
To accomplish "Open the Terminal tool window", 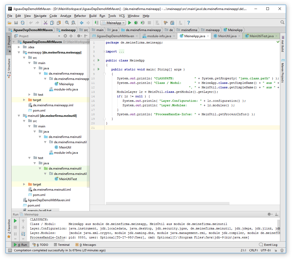I will 62,245.
